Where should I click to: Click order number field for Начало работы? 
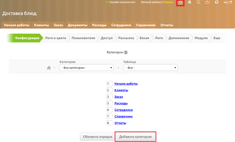[x=109, y=84]
